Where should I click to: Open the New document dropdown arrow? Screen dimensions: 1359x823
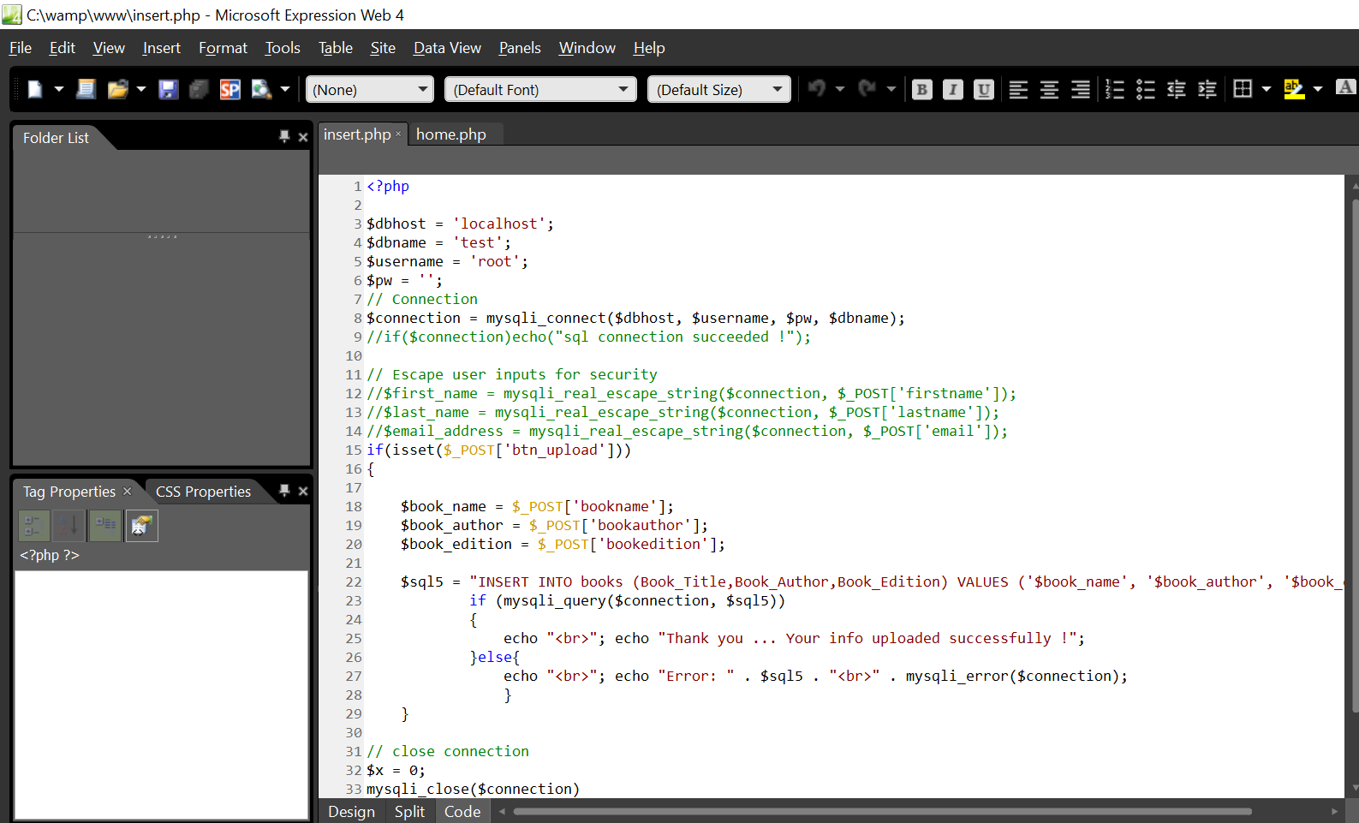point(59,89)
